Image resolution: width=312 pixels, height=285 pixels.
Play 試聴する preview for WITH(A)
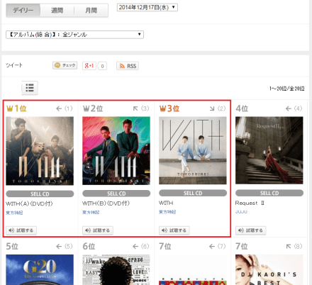21,230
